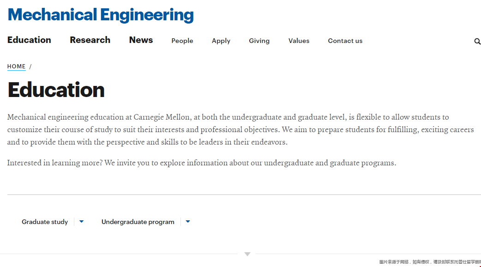
Task: Expand the Graduate study dropdown arrow
Action: pyautogui.click(x=82, y=222)
